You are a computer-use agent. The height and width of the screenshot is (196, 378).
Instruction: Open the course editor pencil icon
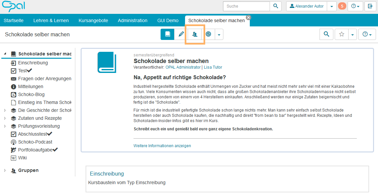(x=181, y=34)
